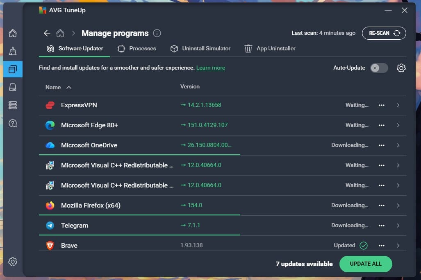
Task: Select the highlighted Manage programs sidebar icon
Action: coord(13,69)
